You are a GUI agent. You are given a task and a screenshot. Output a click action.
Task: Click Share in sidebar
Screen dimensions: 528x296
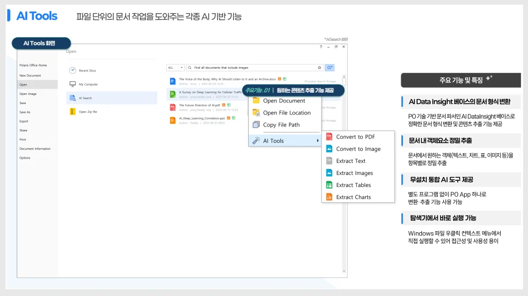coord(24,130)
